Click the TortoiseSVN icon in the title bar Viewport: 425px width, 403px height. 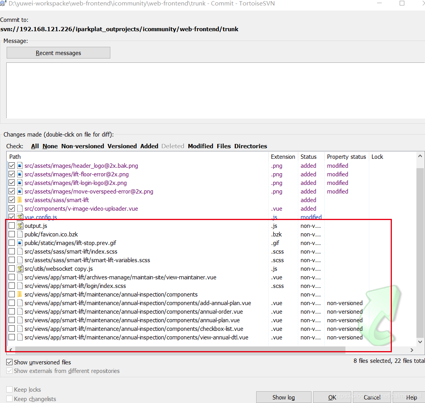coord(3,4)
